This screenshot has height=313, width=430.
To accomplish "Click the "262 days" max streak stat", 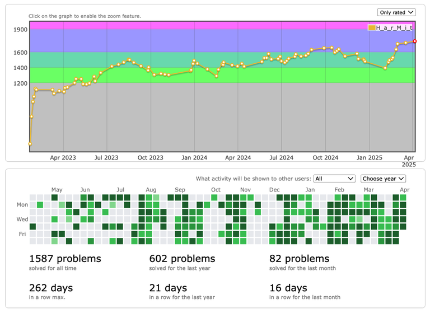I will click(51, 288).
